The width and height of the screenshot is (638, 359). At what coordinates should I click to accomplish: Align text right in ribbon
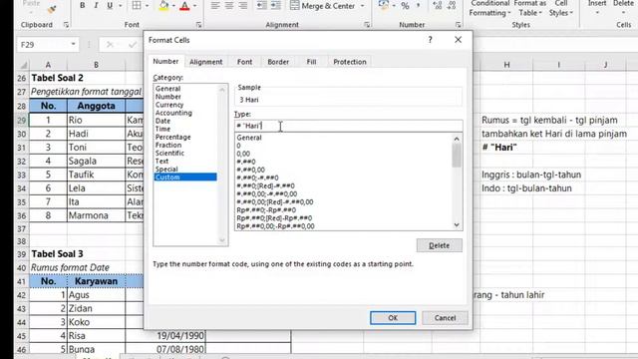coord(243,5)
